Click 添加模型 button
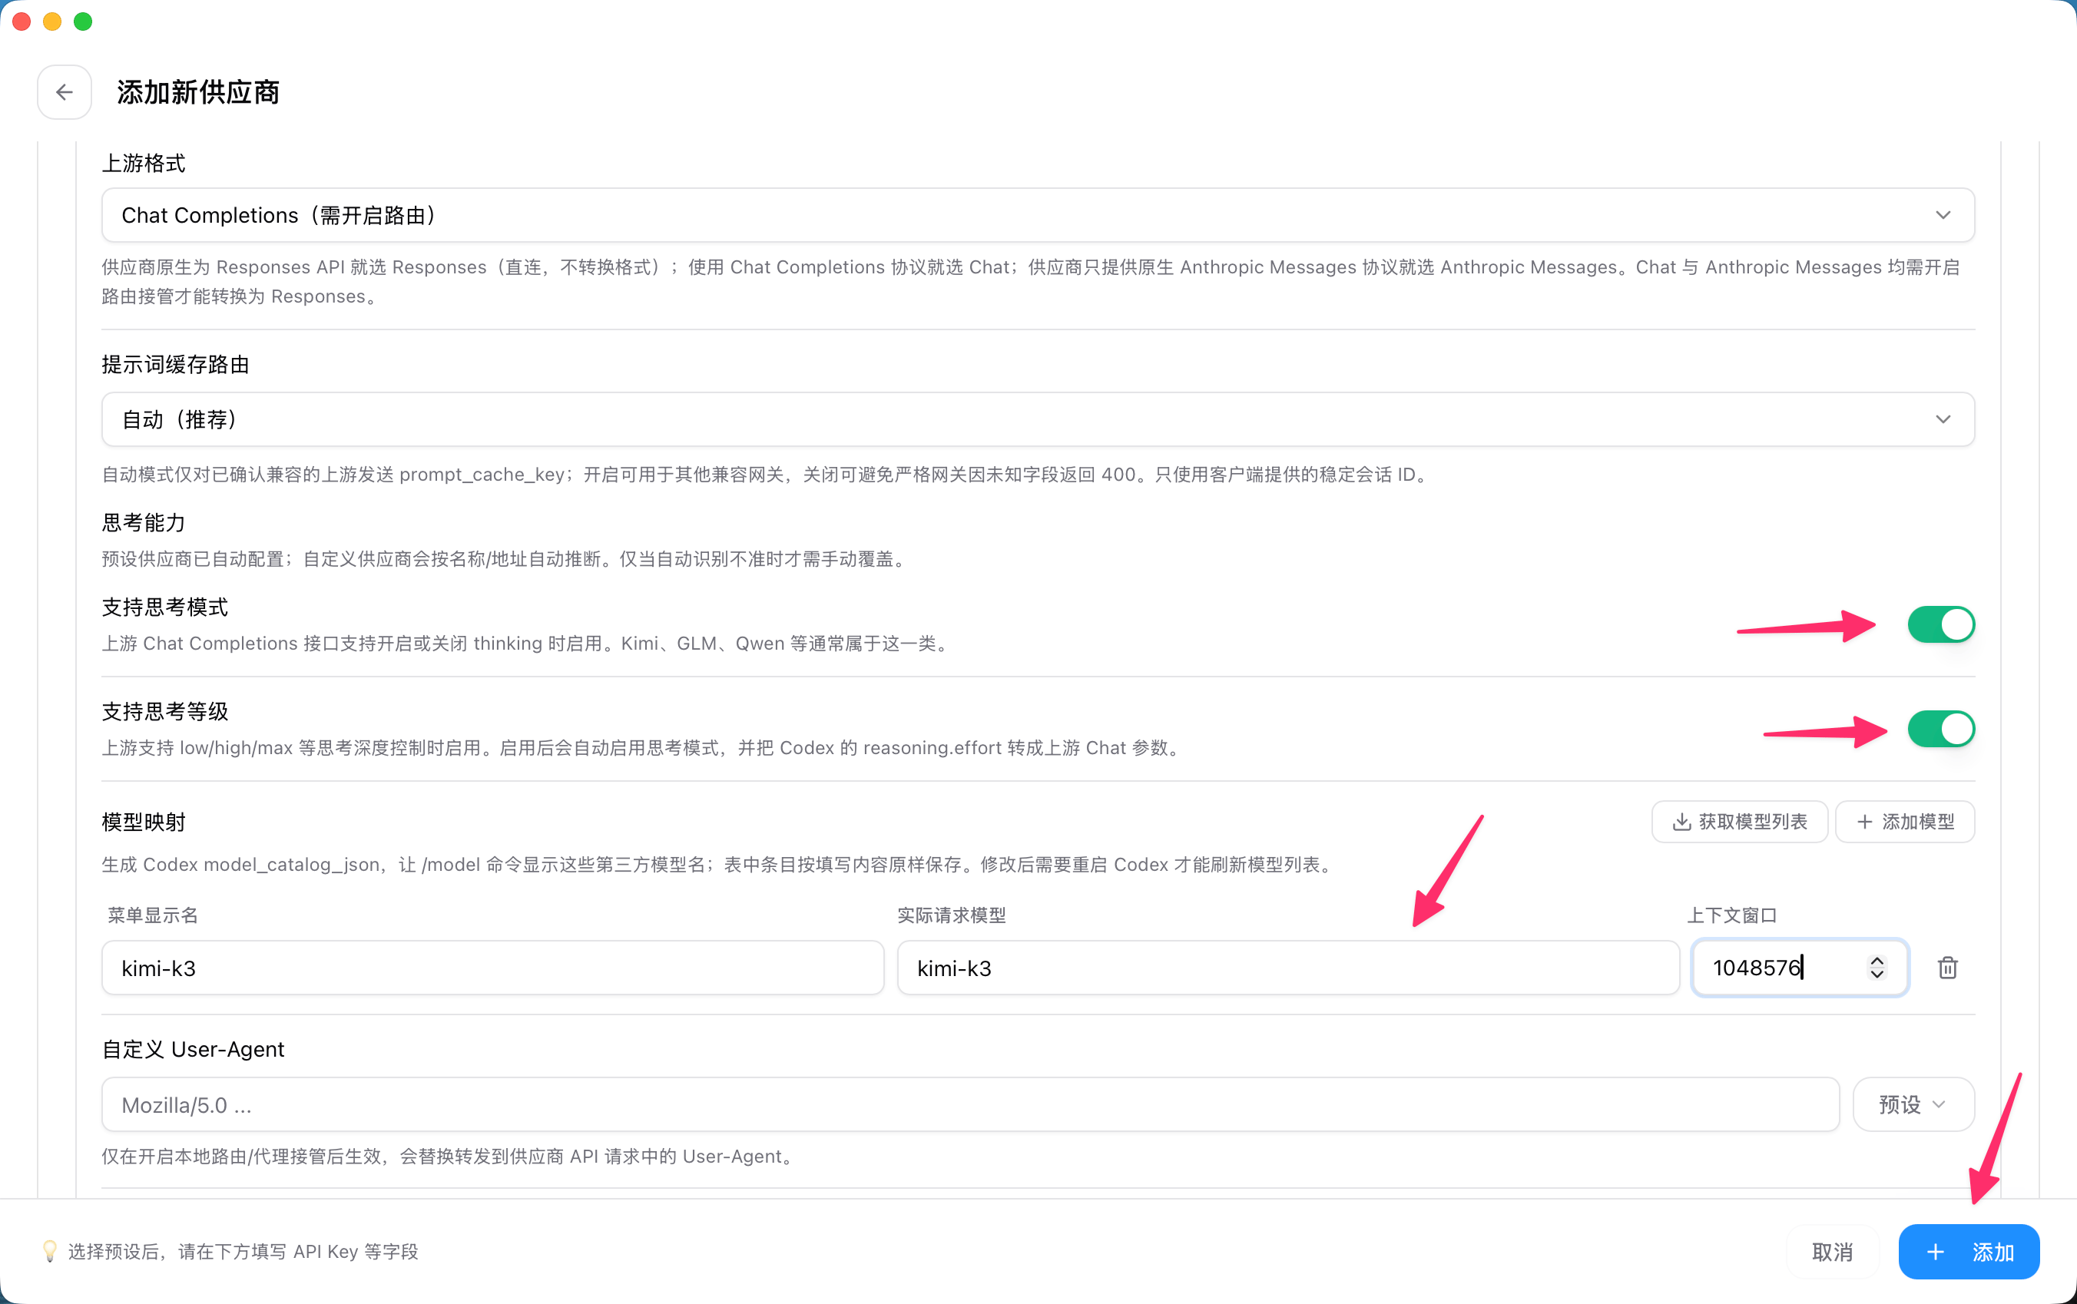2077x1304 pixels. click(x=1906, y=822)
